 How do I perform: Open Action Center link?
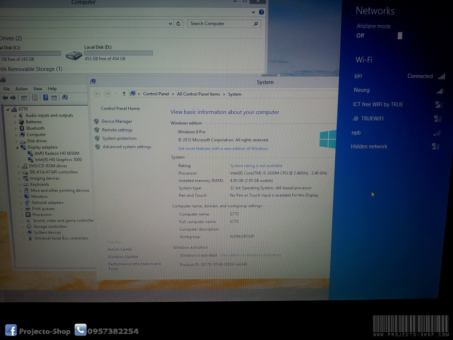[119, 249]
